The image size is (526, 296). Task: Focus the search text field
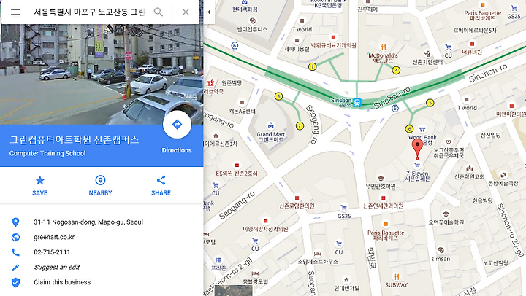[89, 12]
